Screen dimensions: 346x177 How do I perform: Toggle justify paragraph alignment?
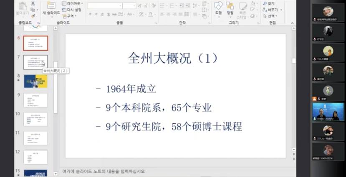coord(180,14)
